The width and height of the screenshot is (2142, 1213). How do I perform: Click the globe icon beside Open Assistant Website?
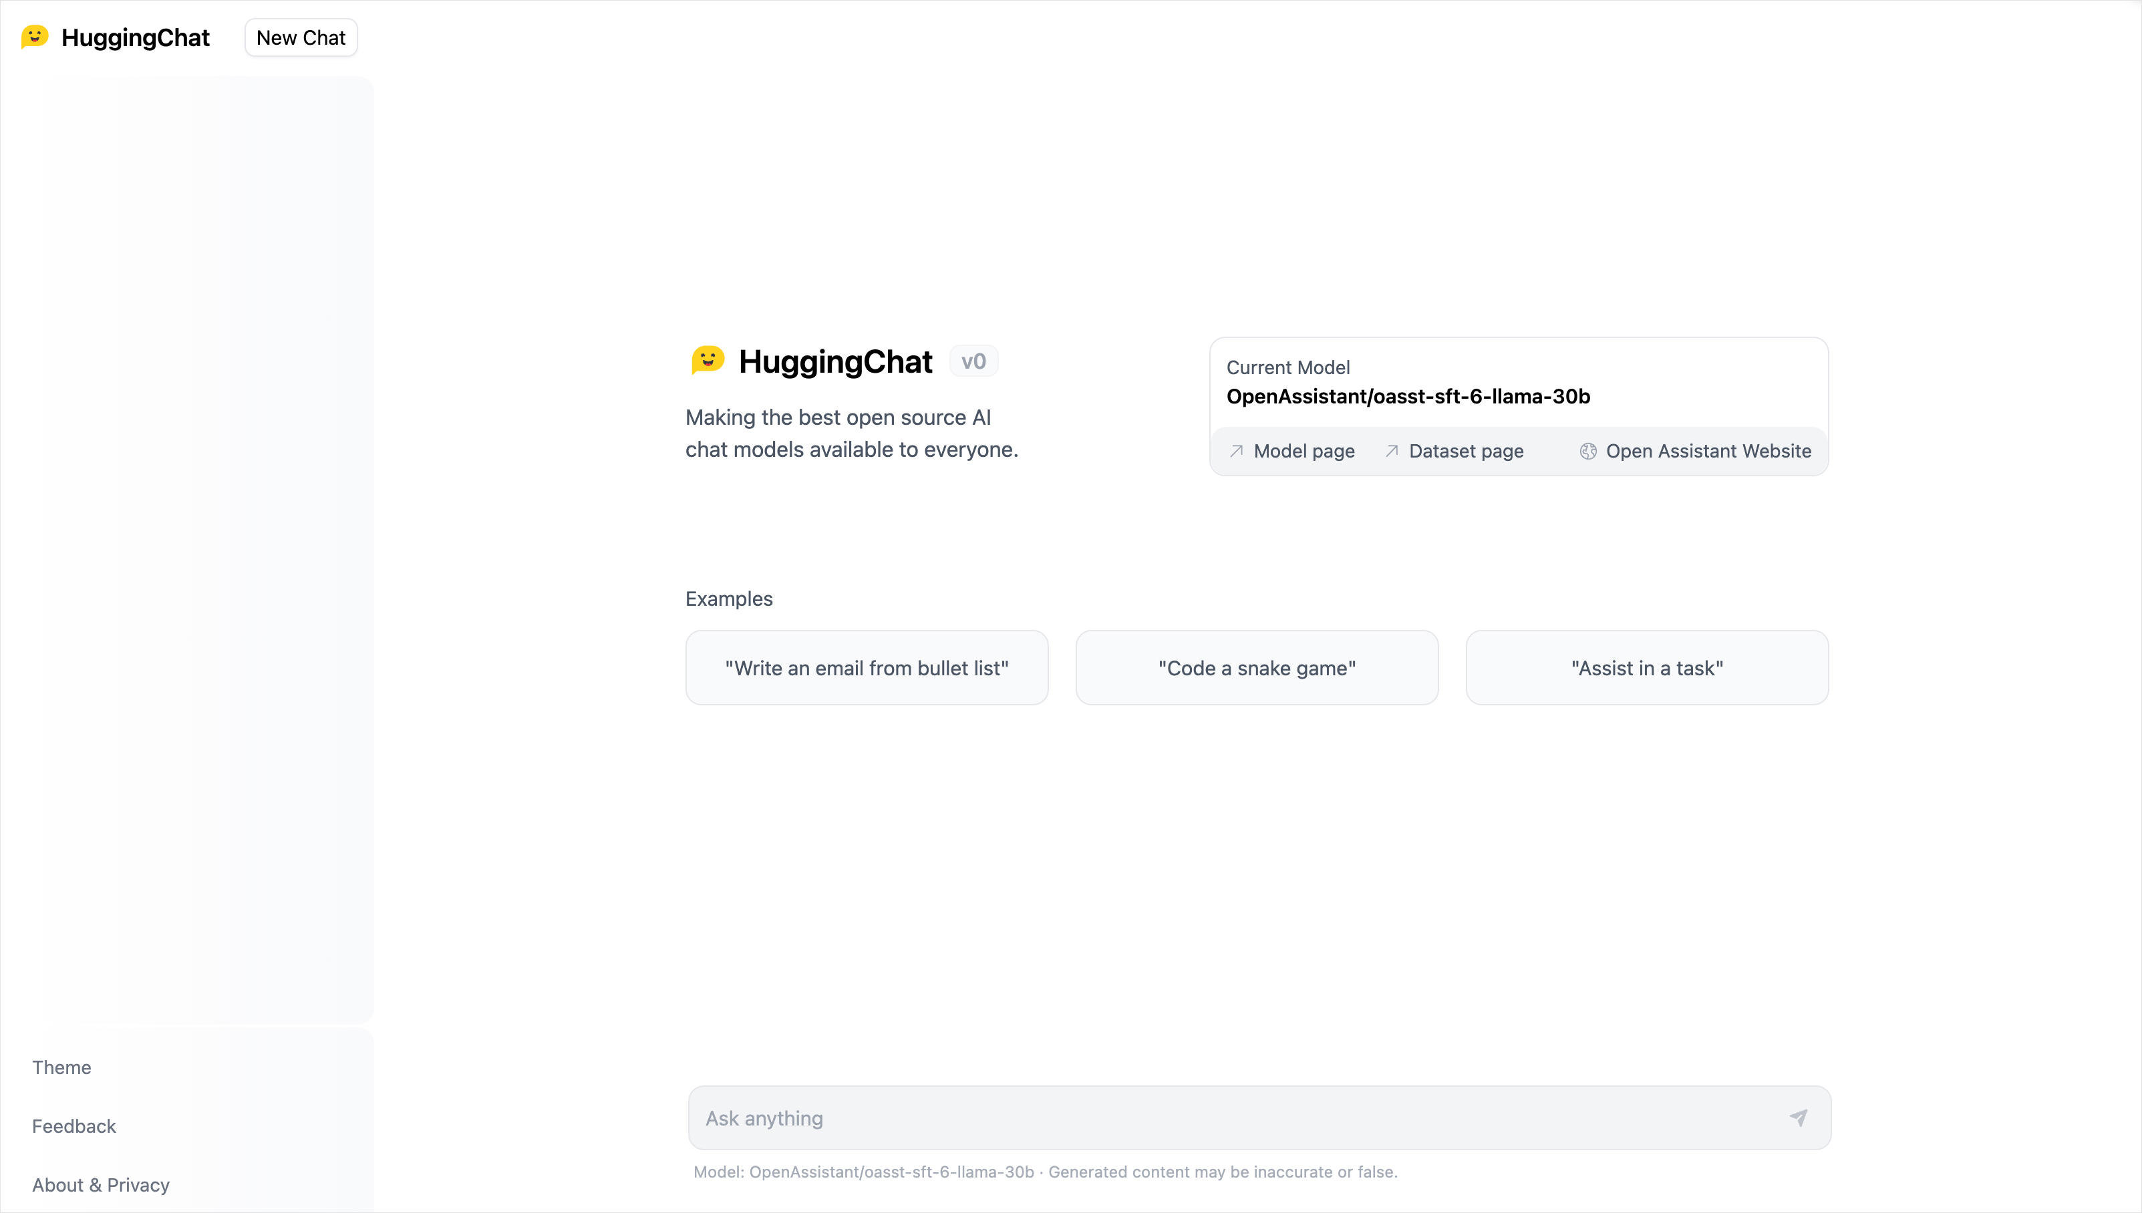pos(1588,451)
